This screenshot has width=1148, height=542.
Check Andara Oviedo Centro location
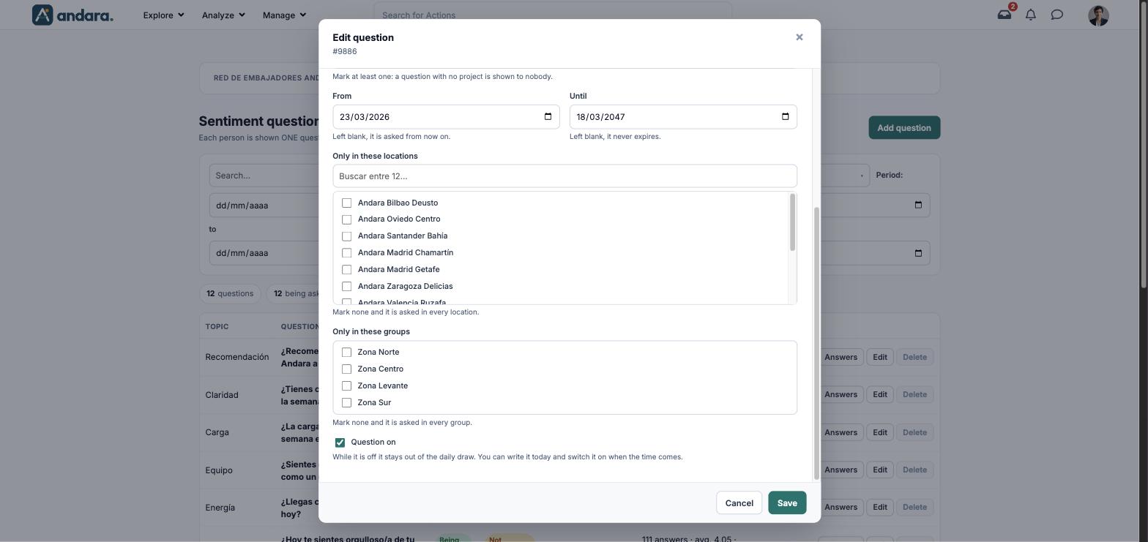coord(347,219)
